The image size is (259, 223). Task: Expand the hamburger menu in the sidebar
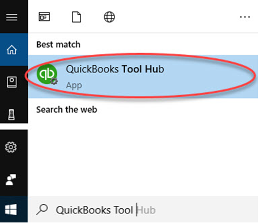[12, 18]
